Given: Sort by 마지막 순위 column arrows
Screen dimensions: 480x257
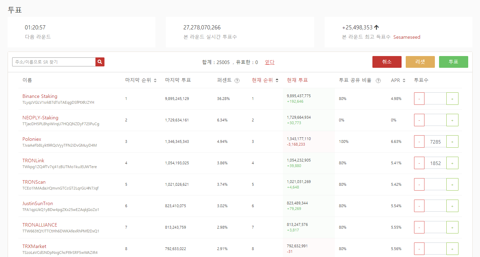Looking at the screenshot, I should point(155,81).
